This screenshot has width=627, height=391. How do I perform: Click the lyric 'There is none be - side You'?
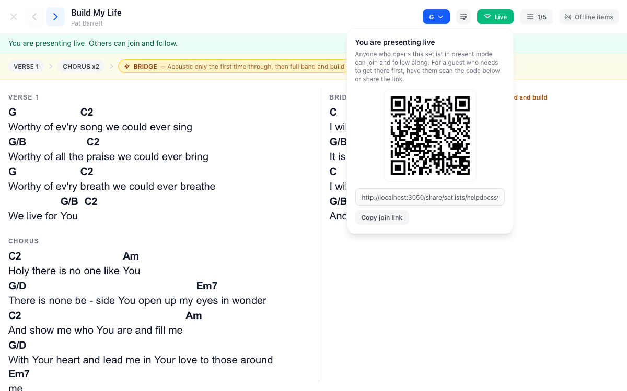coord(72,300)
